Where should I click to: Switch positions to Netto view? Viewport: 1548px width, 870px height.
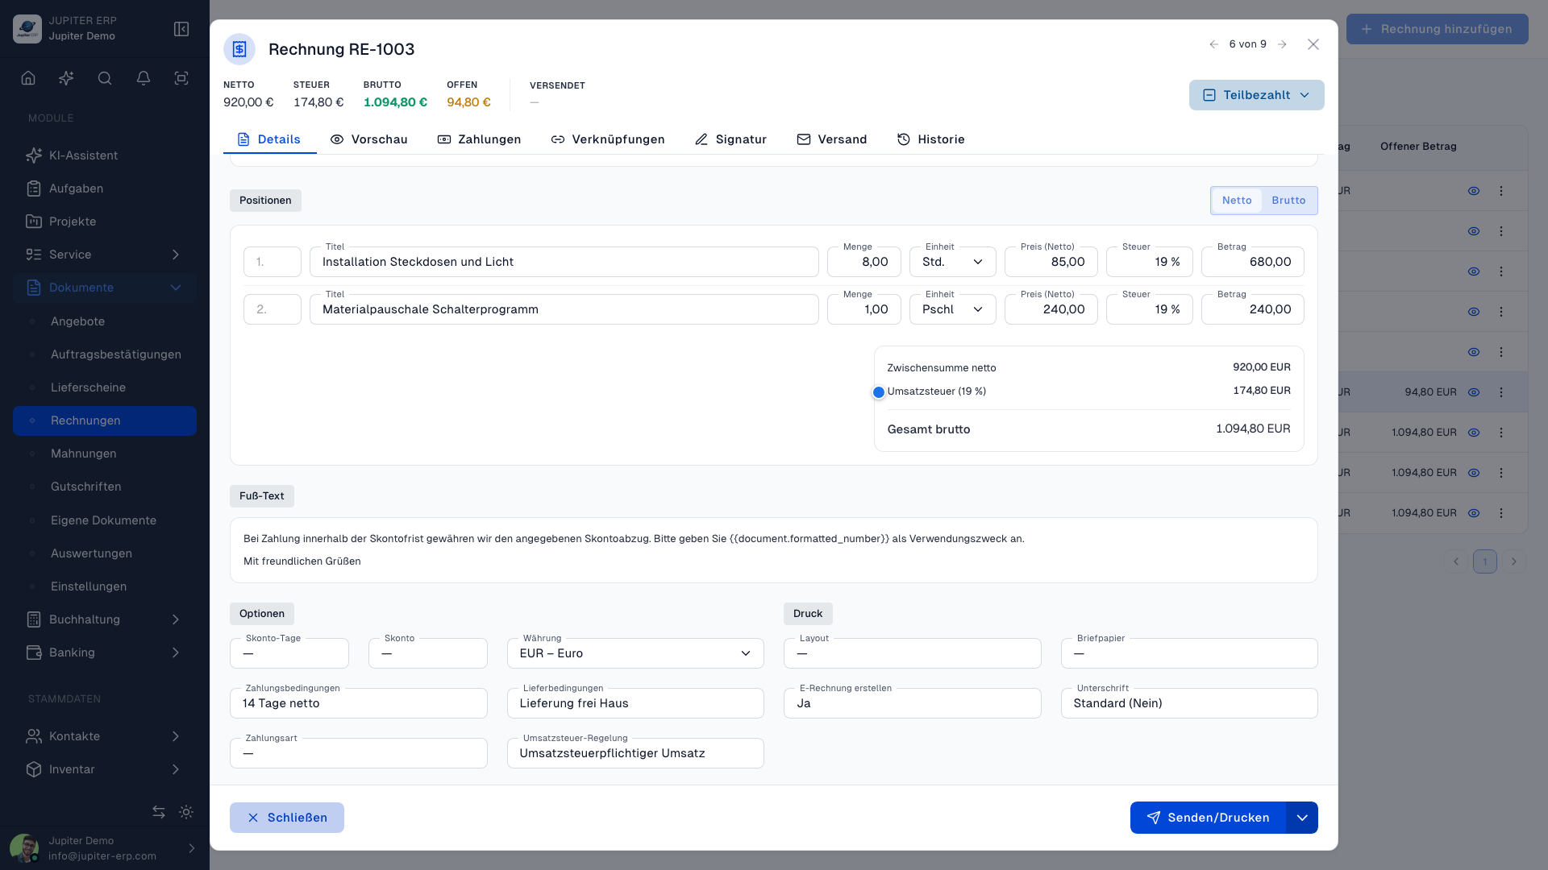tap(1237, 201)
